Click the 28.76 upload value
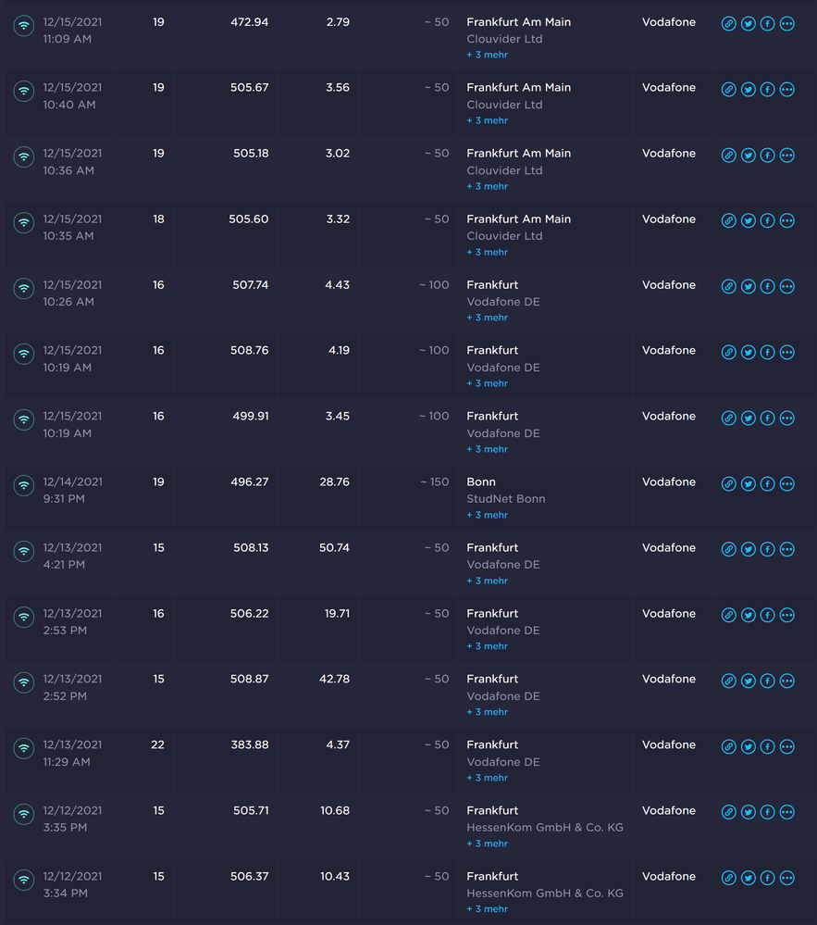Viewport: 817px width, 925px height. 334,482
